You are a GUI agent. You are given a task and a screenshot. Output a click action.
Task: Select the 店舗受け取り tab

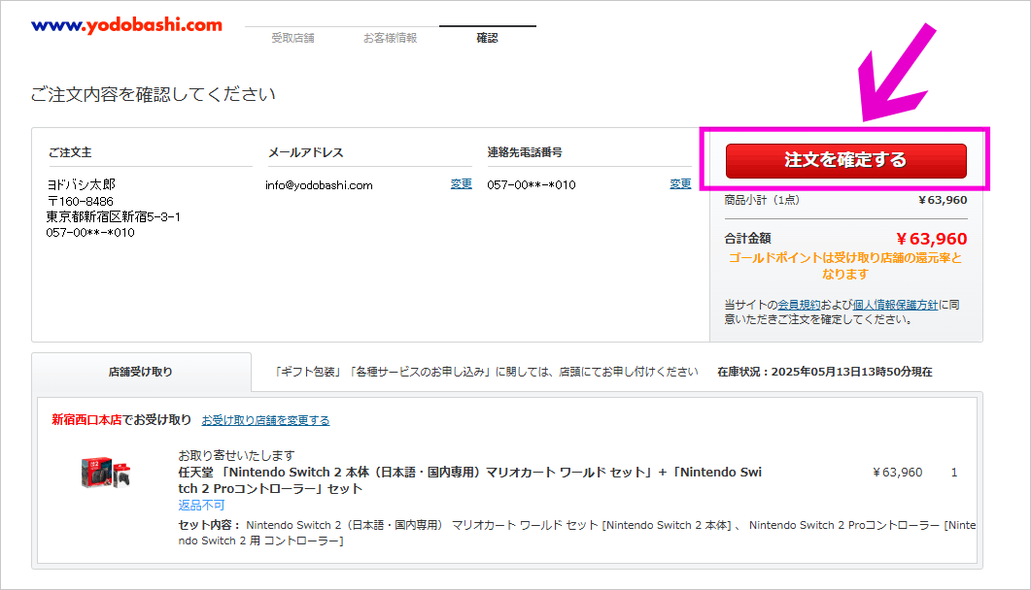coord(141,372)
